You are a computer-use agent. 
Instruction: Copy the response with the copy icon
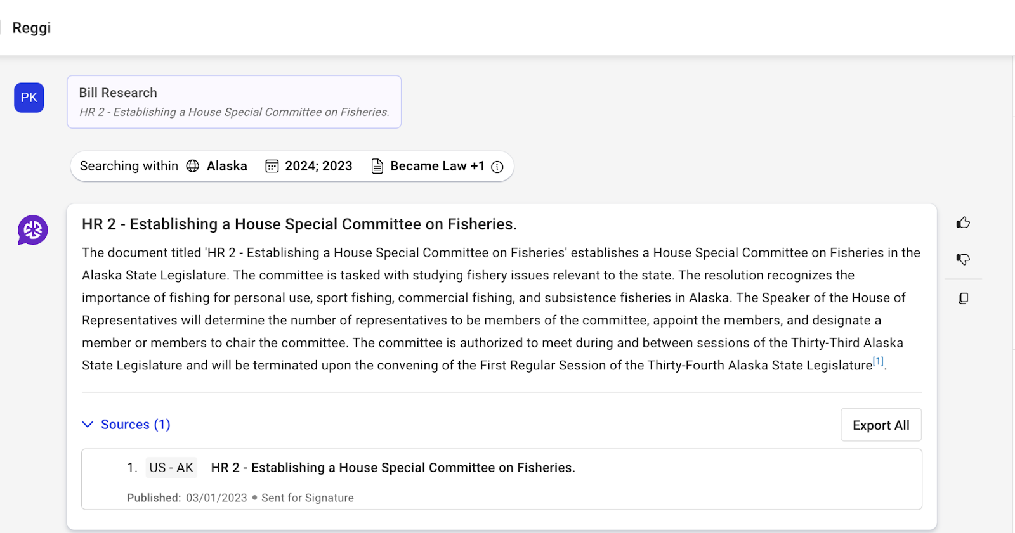pyautogui.click(x=963, y=298)
